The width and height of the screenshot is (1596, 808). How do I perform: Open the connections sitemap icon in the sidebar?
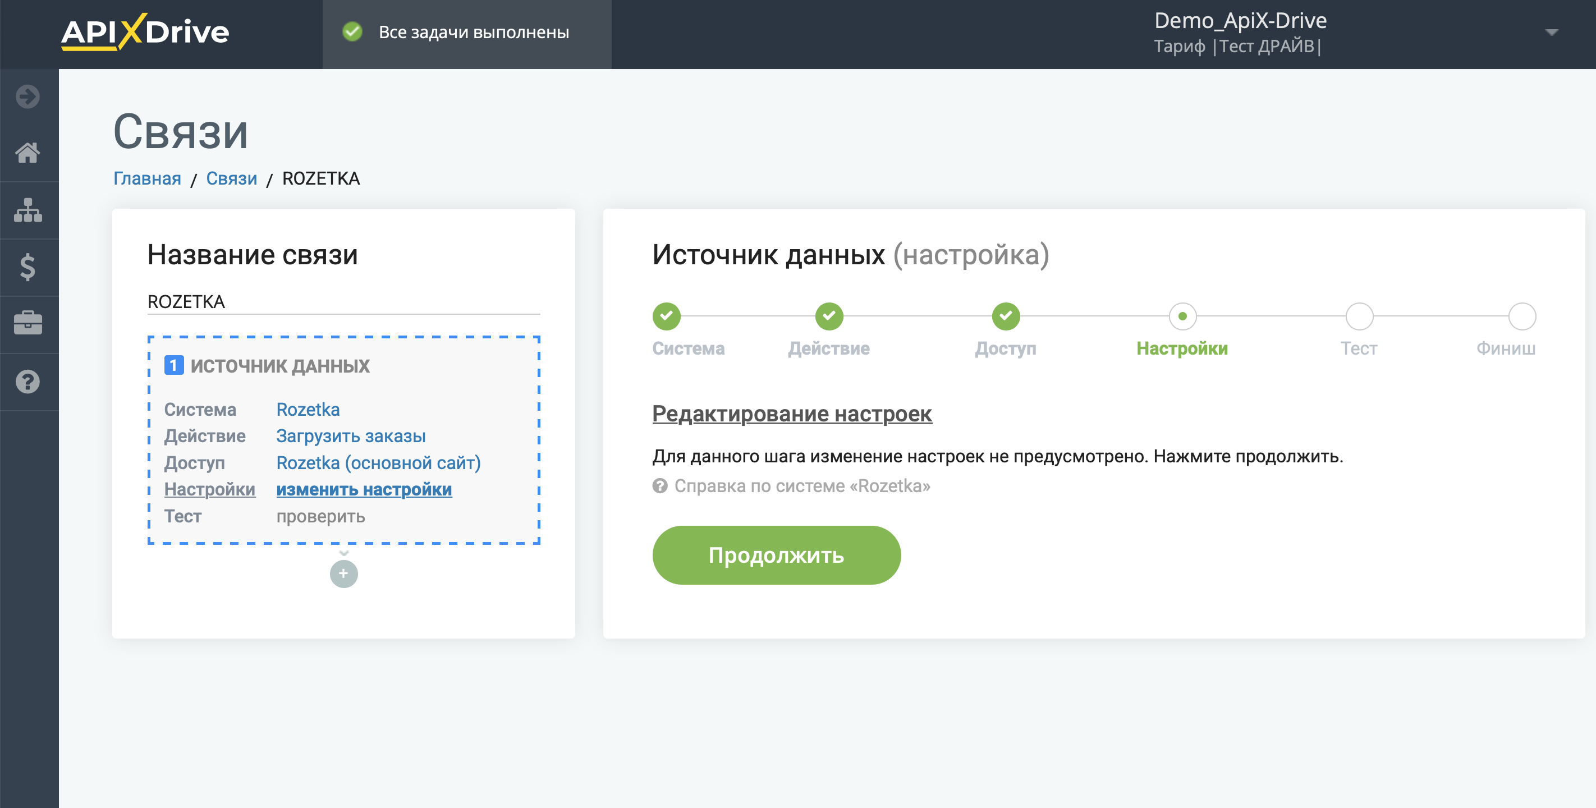[28, 210]
